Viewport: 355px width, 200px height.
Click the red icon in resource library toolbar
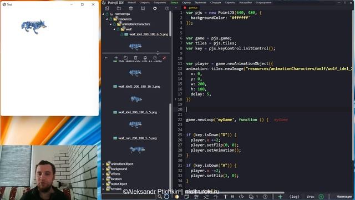(164, 58)
